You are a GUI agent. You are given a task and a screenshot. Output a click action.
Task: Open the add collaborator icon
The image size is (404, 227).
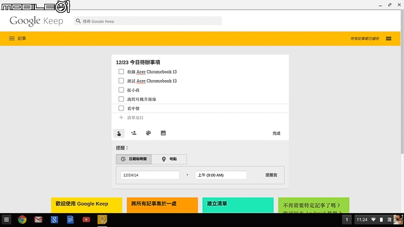pyautogui.click(x=134, y=133)
